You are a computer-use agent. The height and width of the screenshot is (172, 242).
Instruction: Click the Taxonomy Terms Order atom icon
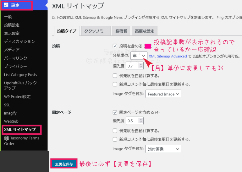pos(7,138)
